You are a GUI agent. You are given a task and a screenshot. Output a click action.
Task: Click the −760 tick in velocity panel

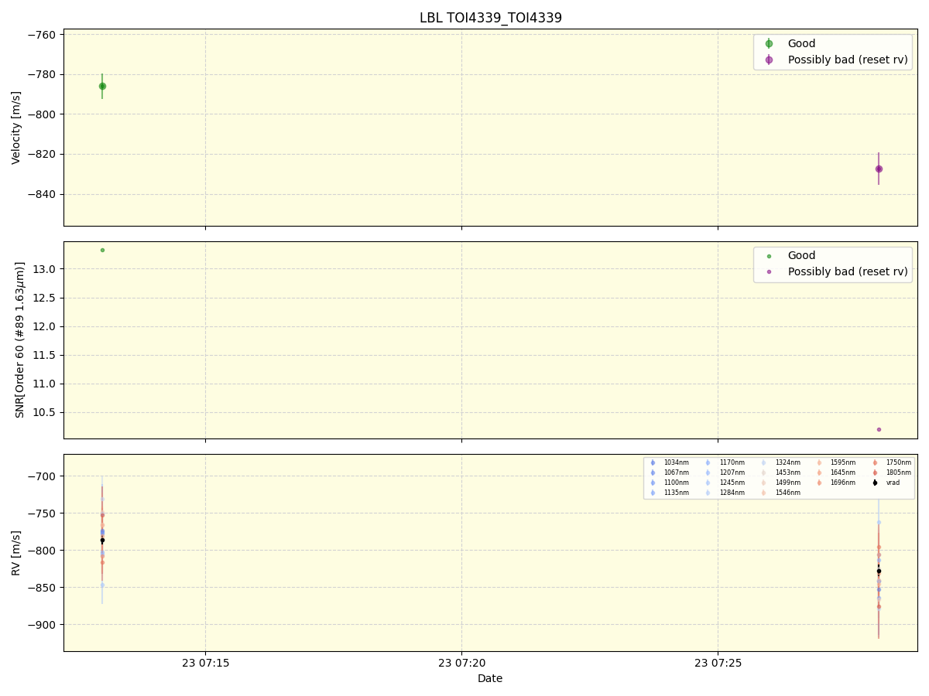(40, 35)
